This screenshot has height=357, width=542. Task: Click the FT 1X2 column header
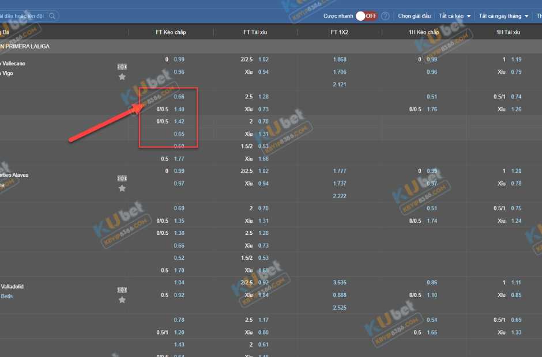point(340,32)
